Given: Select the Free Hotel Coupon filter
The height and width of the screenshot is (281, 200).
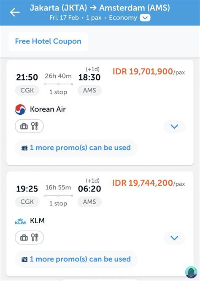Looking at the screenshot, I should click(x=48, y=41).
